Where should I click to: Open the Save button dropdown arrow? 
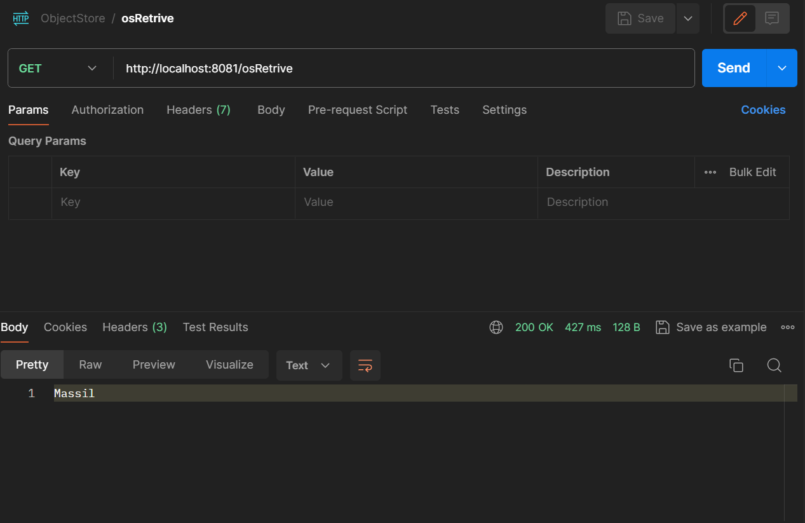pyautogui.click(x=687, y=18)
